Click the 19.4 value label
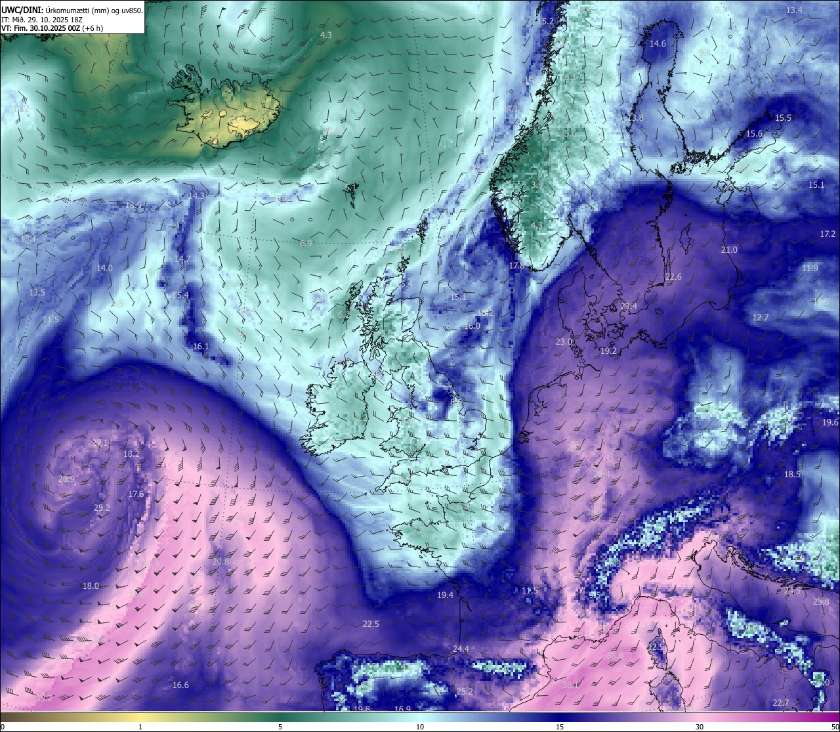The height and width of the screenshot is (732, 840). (445, 595)
